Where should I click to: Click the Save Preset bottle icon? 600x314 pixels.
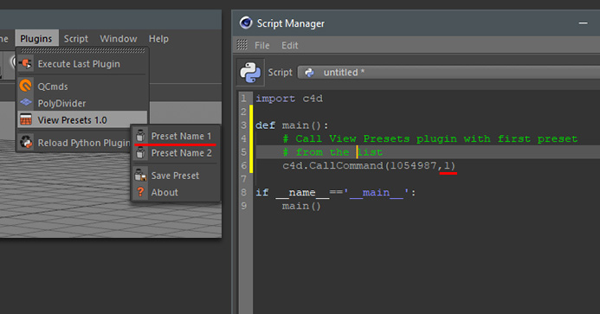pyautogui.click(x=140, y=176)
